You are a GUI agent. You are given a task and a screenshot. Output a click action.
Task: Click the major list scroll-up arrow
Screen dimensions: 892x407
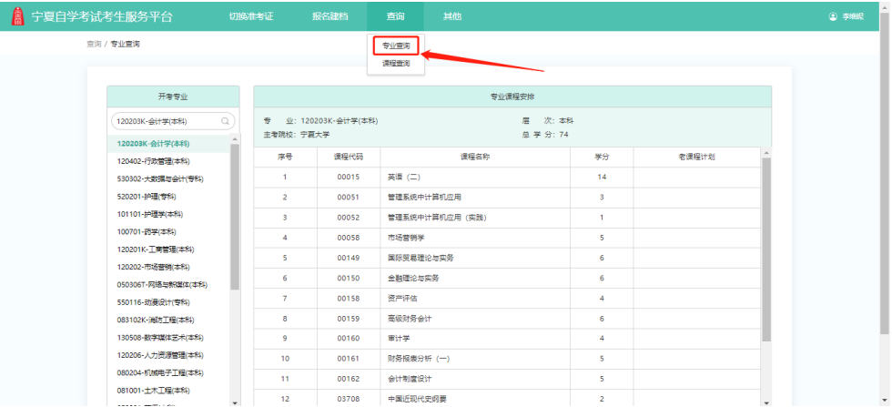[x=235, y=139]
